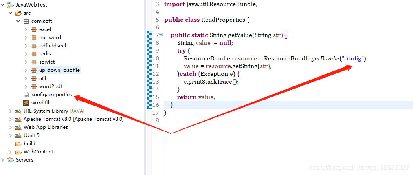This screenshot has height=175, width=413.
Task: Select the servlet package label
Action: [47, 62]
